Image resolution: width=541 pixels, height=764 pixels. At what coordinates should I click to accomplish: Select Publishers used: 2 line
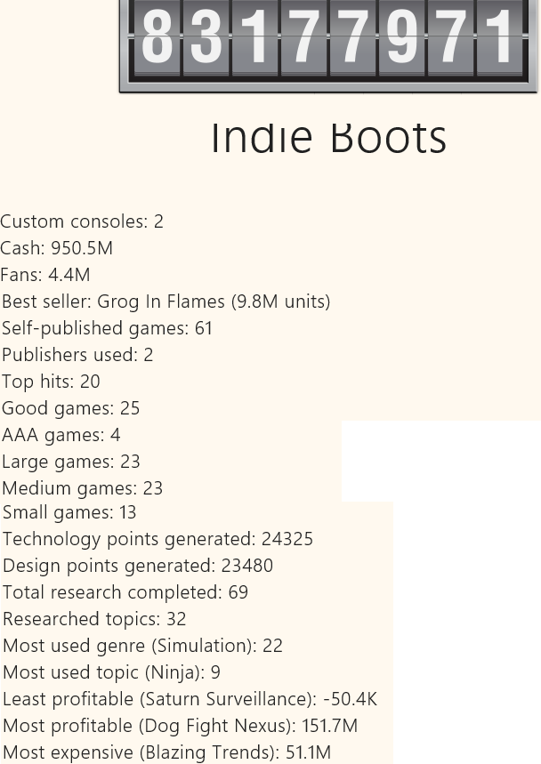tap(77, 355)
